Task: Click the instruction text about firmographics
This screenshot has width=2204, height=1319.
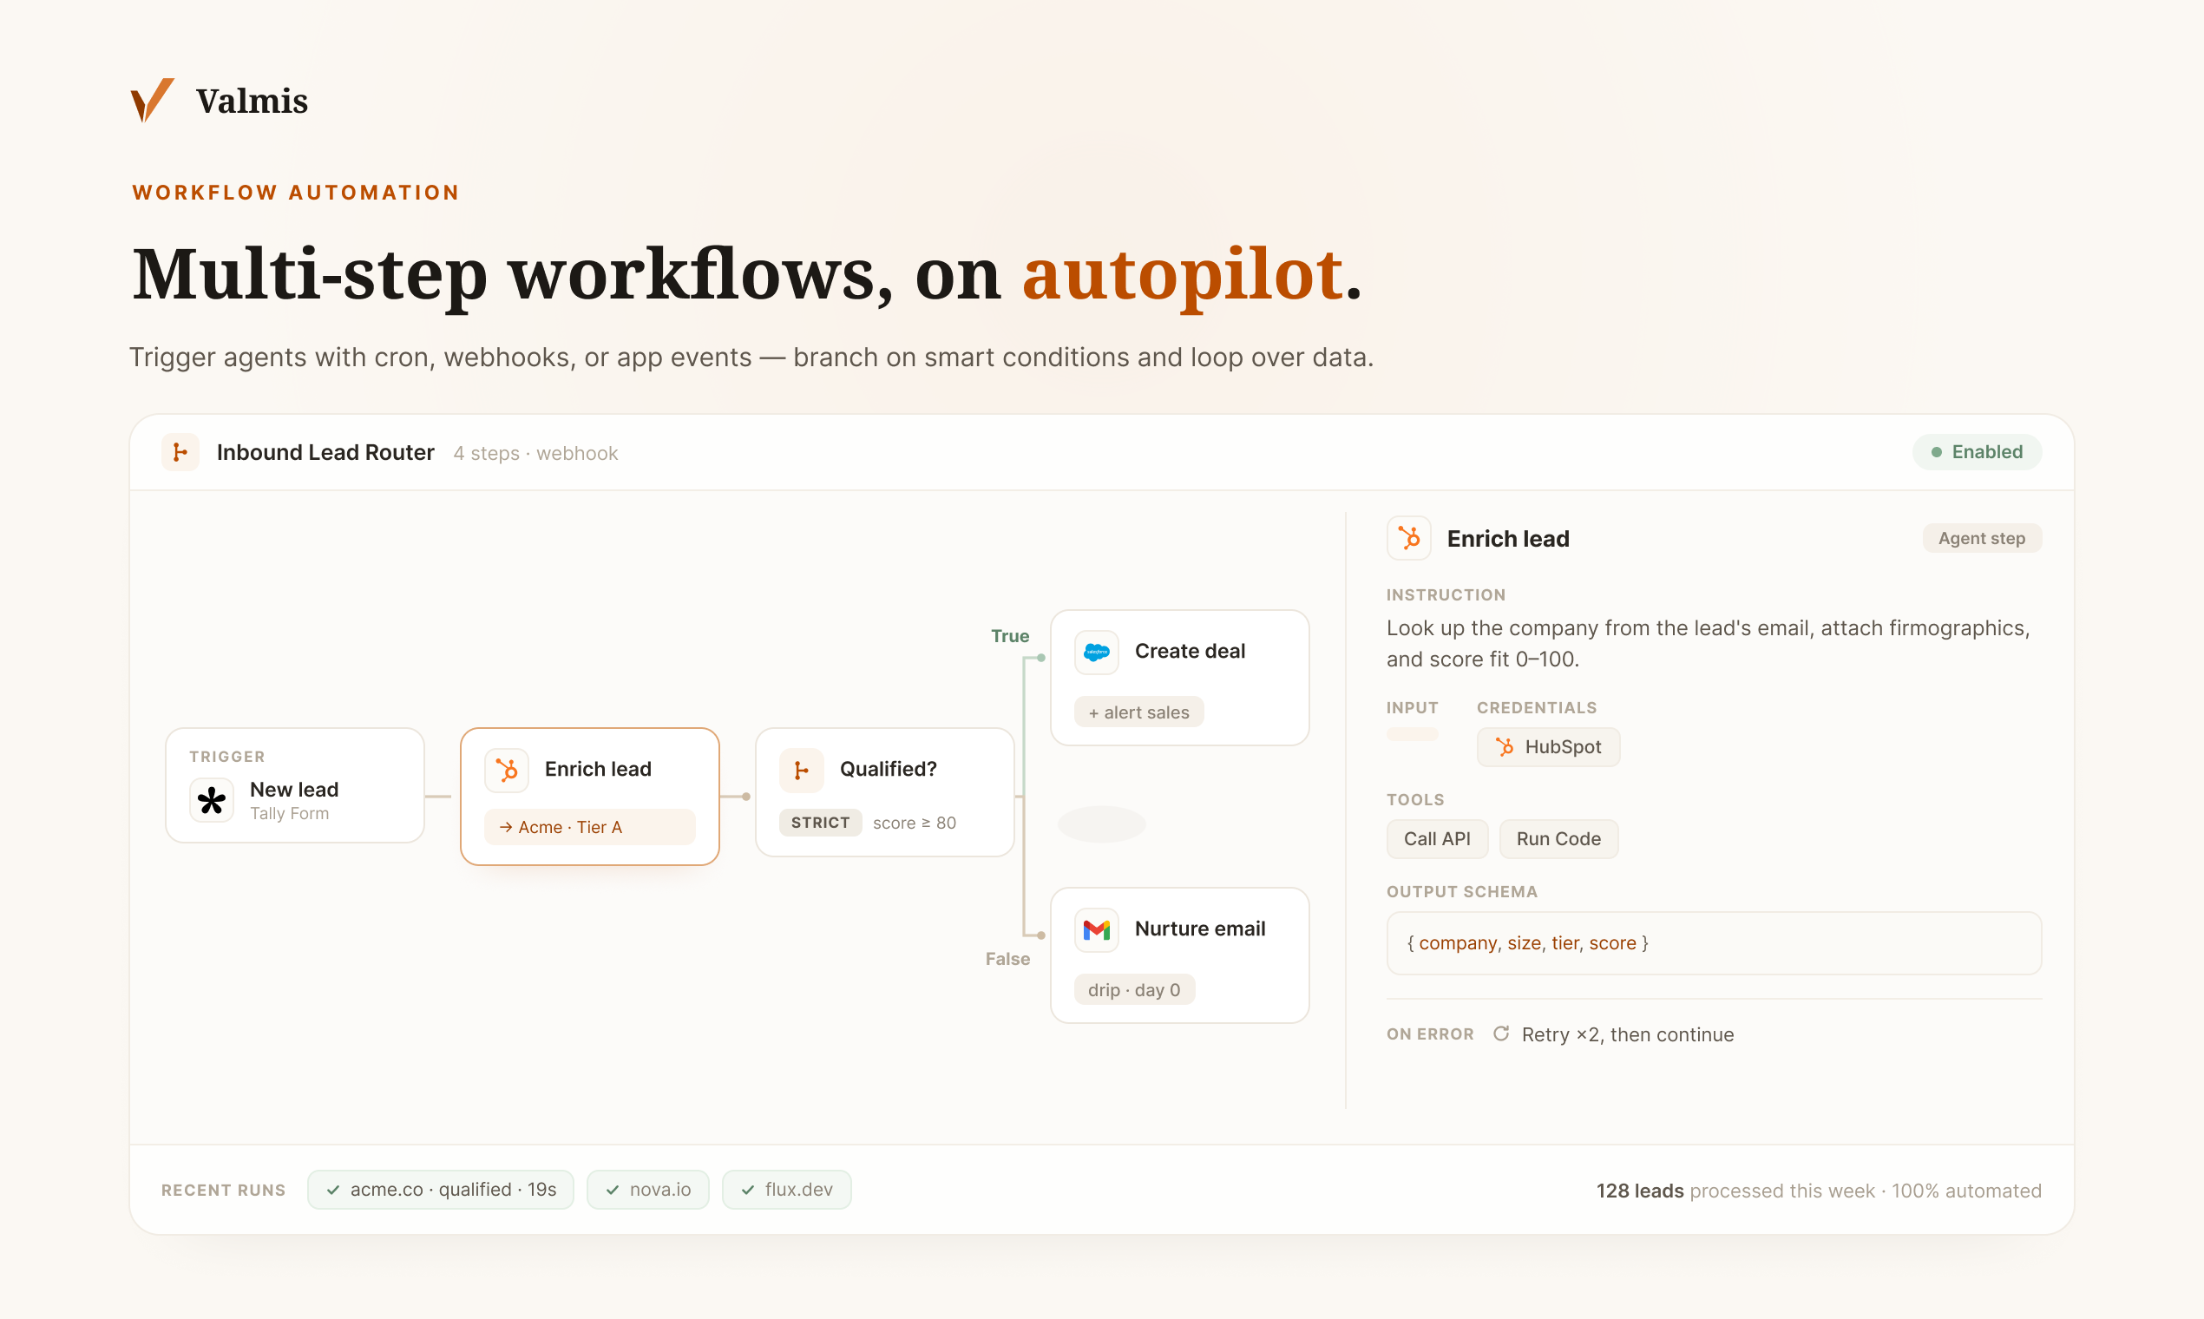Action: point(1708,644)
